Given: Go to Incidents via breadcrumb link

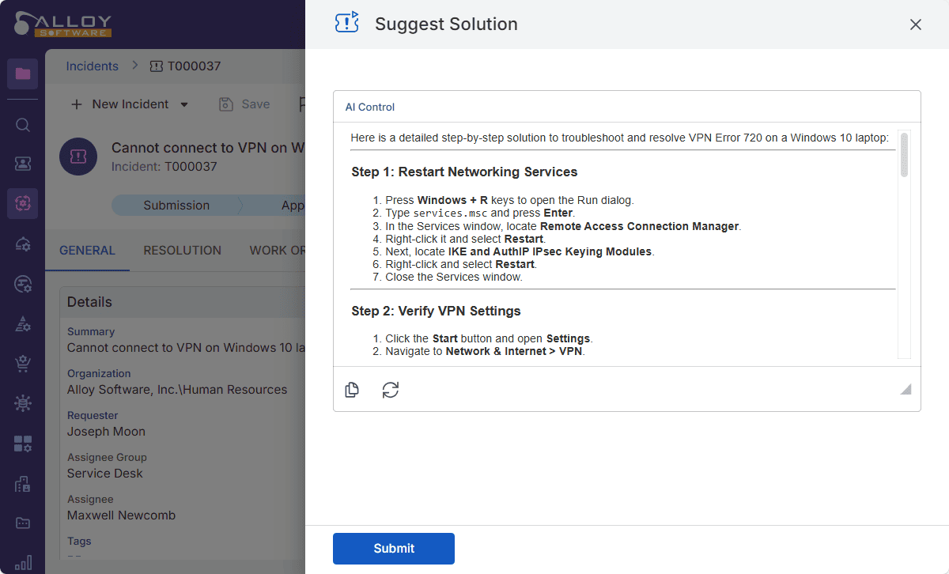Looking at the screenshot, I should point(92,66).
